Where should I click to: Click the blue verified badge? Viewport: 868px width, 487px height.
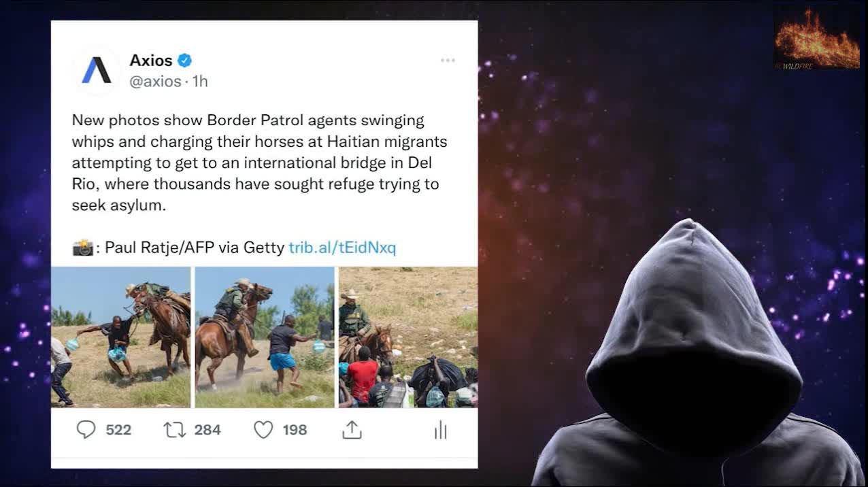pos(184,61)
